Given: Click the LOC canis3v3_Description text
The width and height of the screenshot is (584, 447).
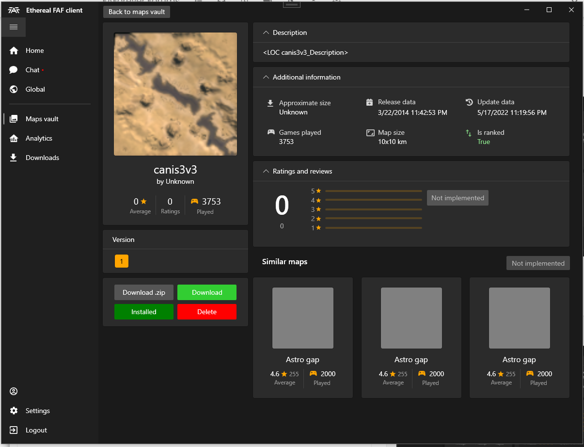Looking at the screenshot, I should pos(305,52).
